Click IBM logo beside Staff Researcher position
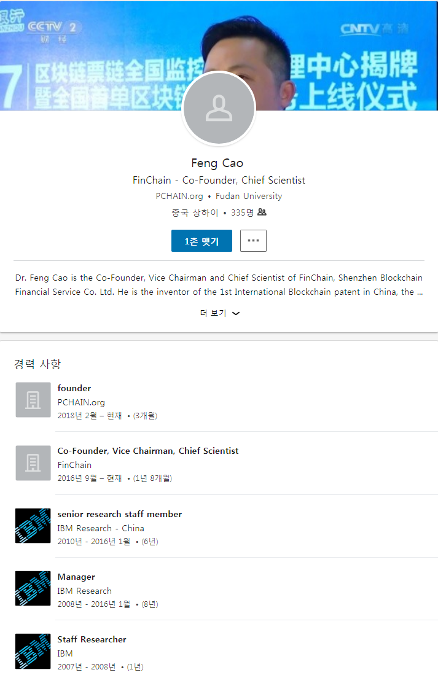 point(33,651)
